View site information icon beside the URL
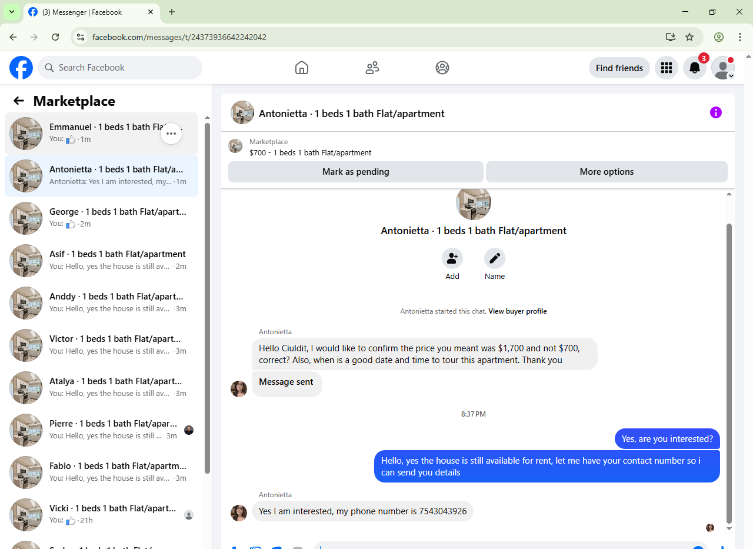The height and width of the screenshot is (549, 753). [81, 37]
